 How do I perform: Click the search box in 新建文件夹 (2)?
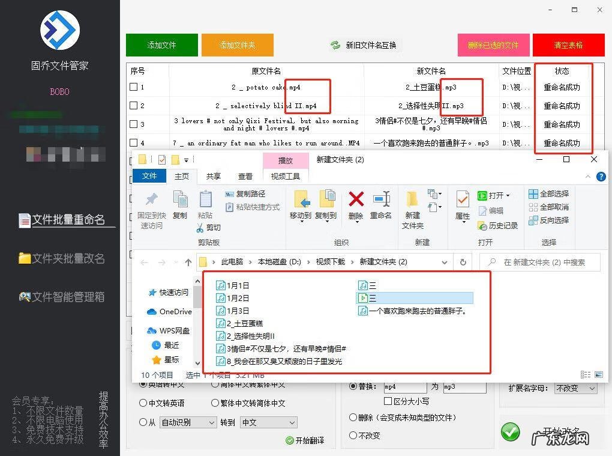542,262
